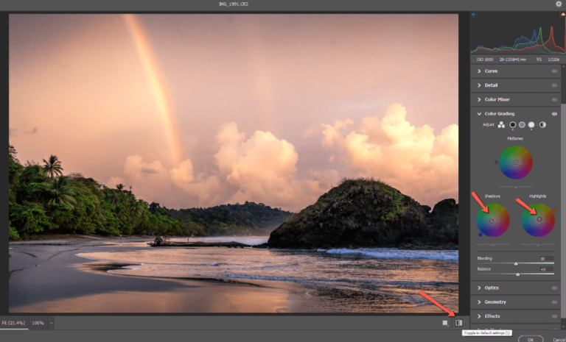The width and height of the screenshot is (566, 342).
Task: Set zoom to 100%
Action: click(38, 323)
